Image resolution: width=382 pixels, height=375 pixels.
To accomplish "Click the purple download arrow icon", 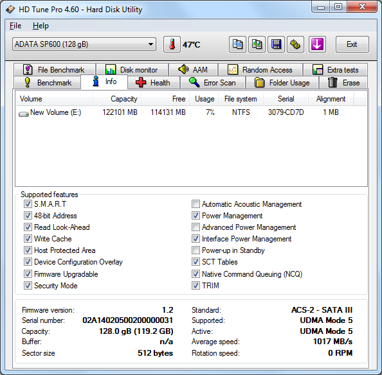I will tap(317, 44).
